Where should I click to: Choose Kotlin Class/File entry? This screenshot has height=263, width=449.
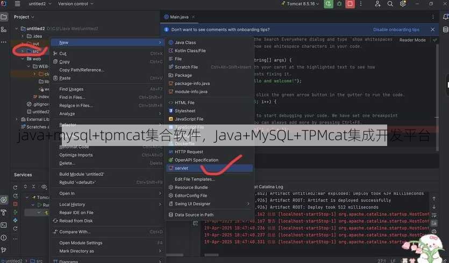tap(209, 50)
